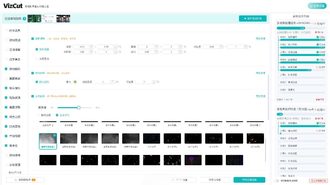Click 预览效果 link for 纯色边框
Viewport: 330px width, 185px height.
(x=260, y=73)
